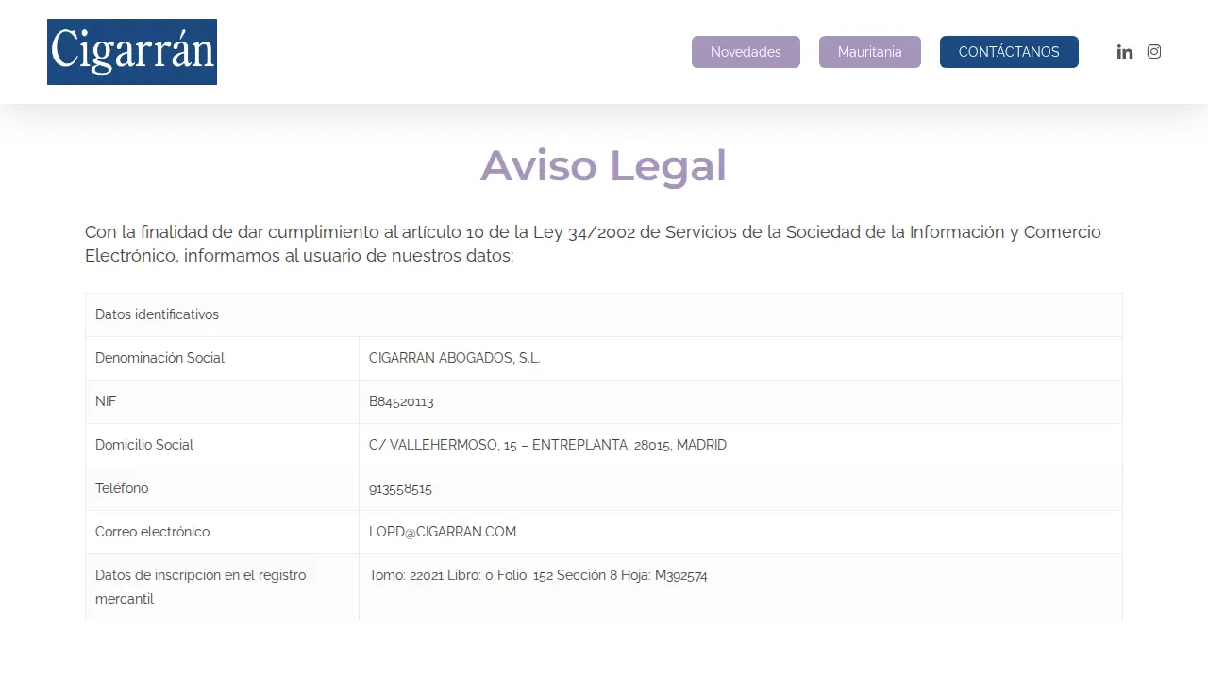The image size is (1208, 680).
Task: Go to Novedades page
Action: 746,52
